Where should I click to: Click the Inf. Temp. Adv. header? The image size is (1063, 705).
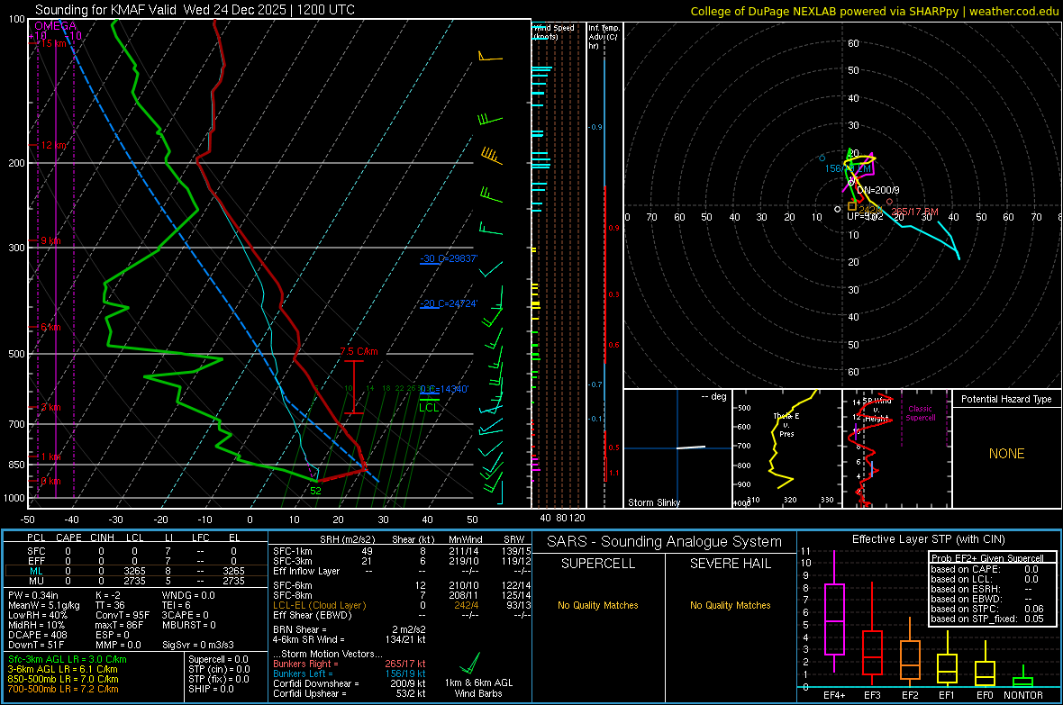(604, 37)
